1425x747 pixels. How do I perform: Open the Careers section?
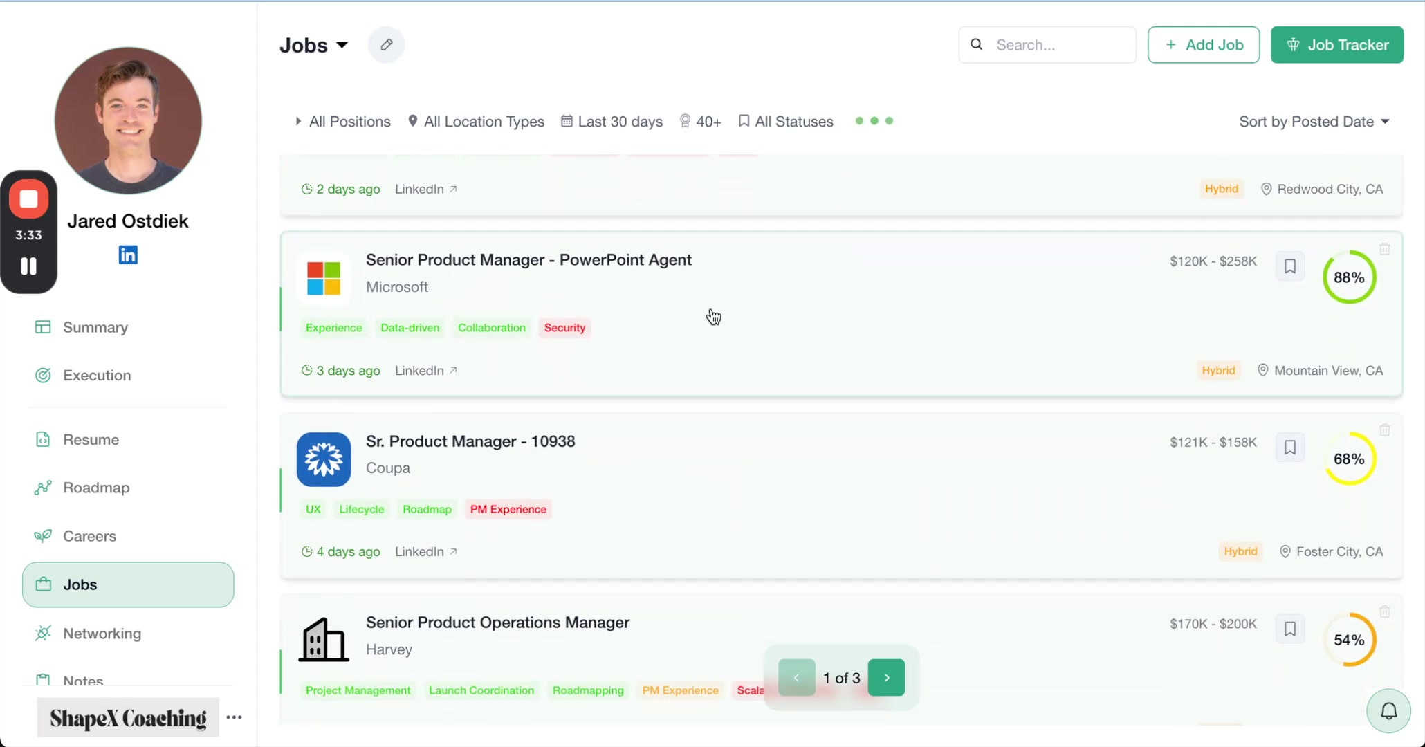(x=89, y=535)
